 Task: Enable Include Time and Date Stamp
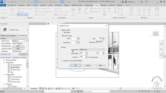pos(63,61)
